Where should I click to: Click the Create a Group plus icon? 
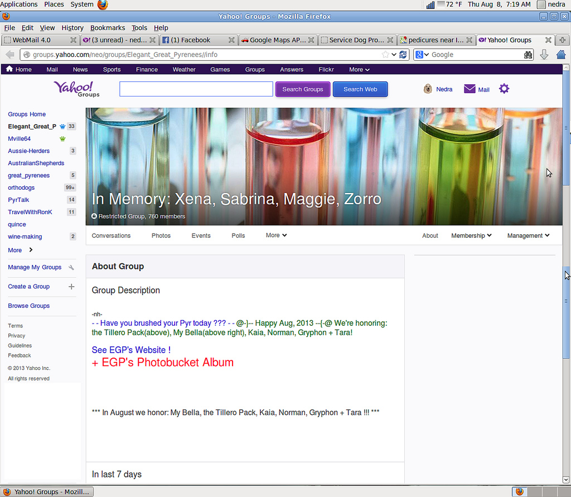pyautogui.click(x=71, y=286)
